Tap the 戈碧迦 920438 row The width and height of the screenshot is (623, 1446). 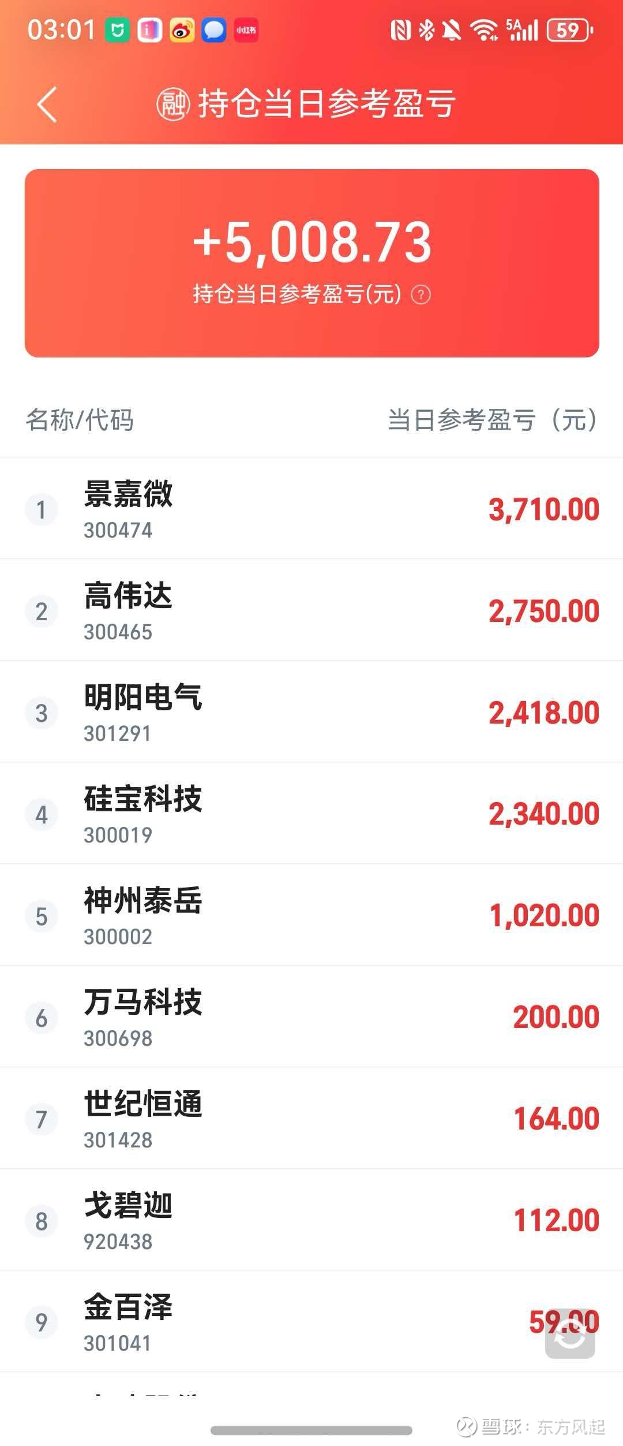point(311,1220)
